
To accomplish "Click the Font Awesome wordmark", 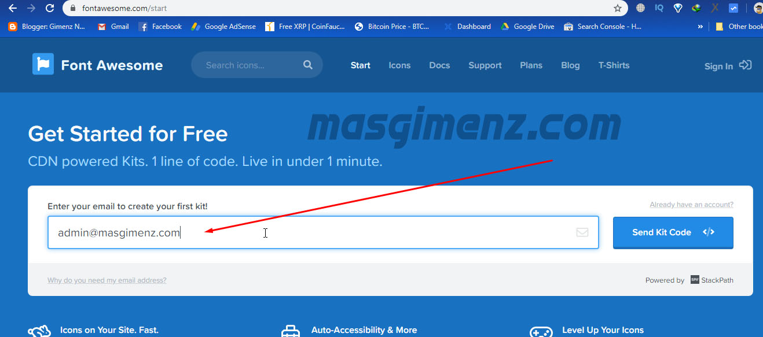I will tap(112, 65).
